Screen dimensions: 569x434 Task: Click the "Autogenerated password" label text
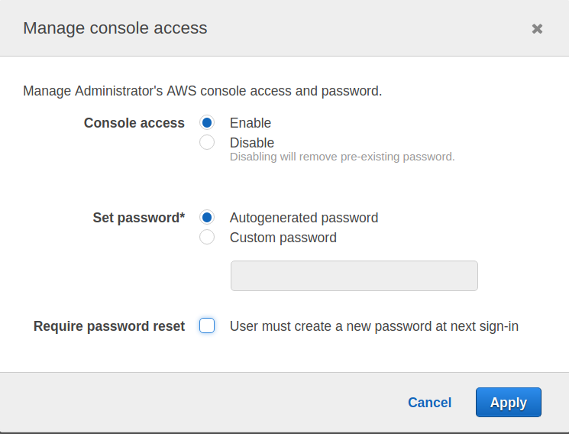(304, 218)
